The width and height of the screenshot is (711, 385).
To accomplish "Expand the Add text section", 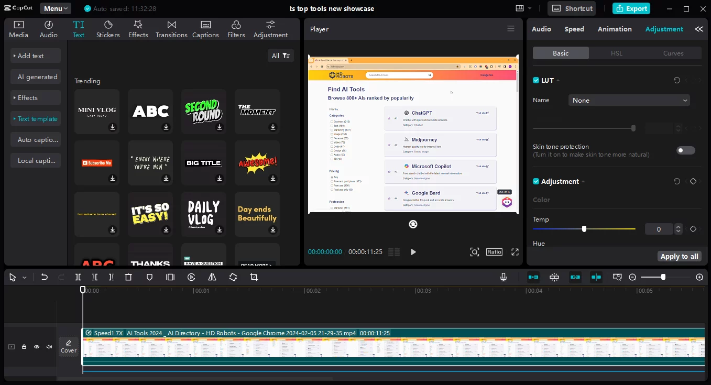I will [x=36, y=56].
